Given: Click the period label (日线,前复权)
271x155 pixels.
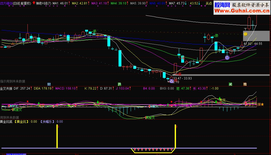Looking at the screenshot, I should coord(22,3).
